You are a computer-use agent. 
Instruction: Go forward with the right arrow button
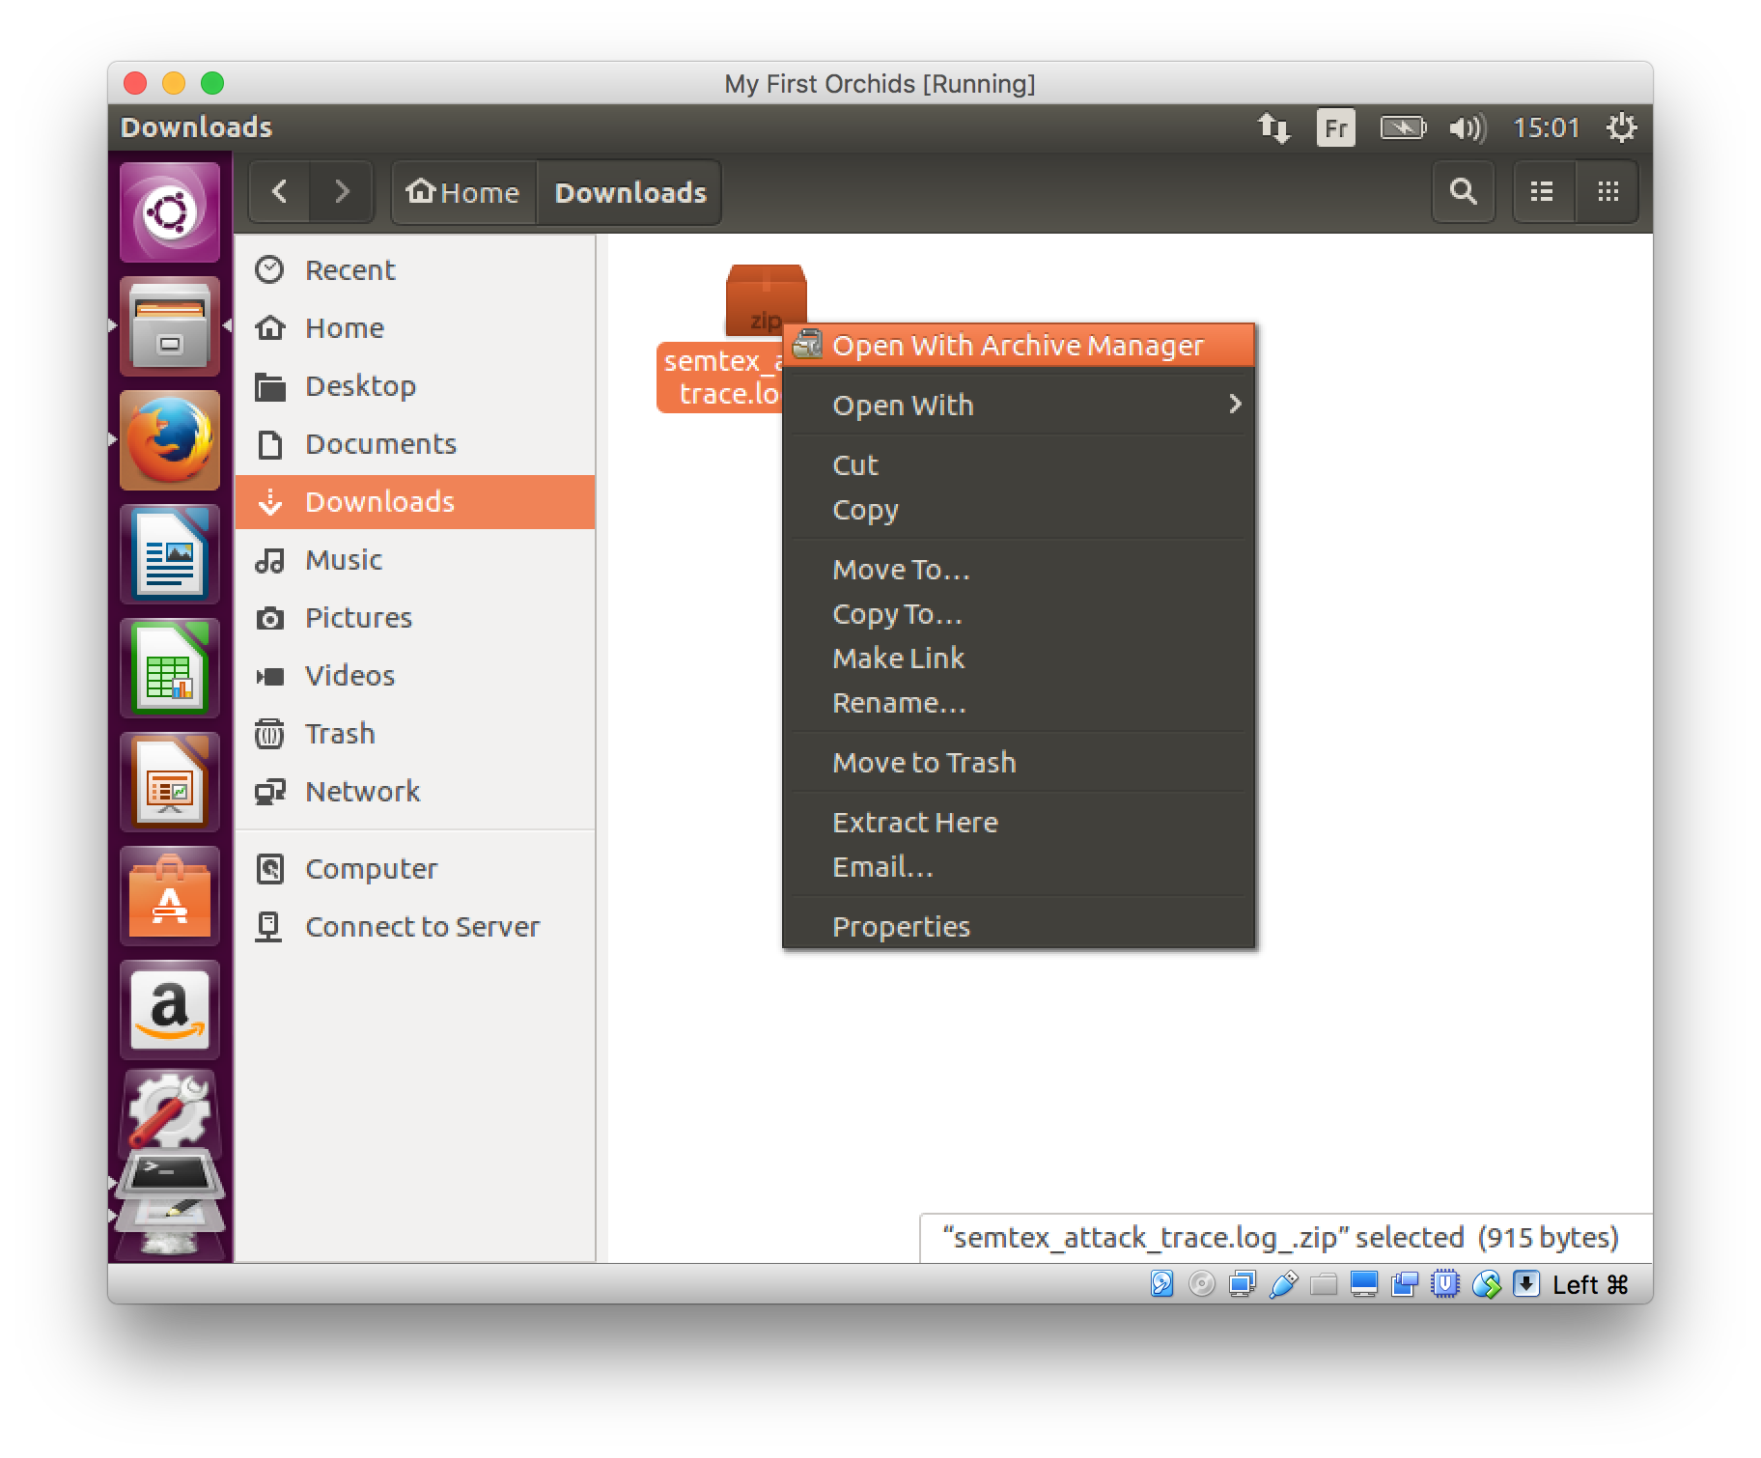[341, 192]
